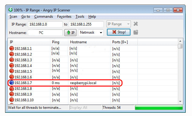
Task: Click the vertical scrollbar thumb
Action: tap(180, 46)
